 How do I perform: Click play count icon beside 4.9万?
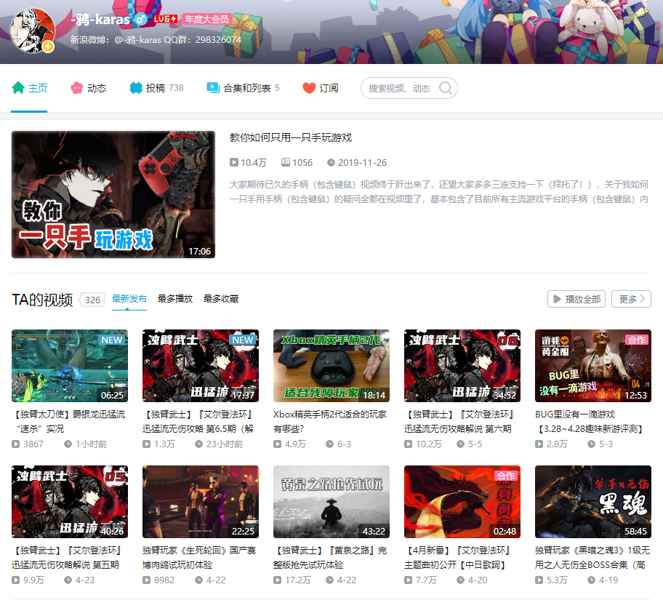[x=278, y=444]
